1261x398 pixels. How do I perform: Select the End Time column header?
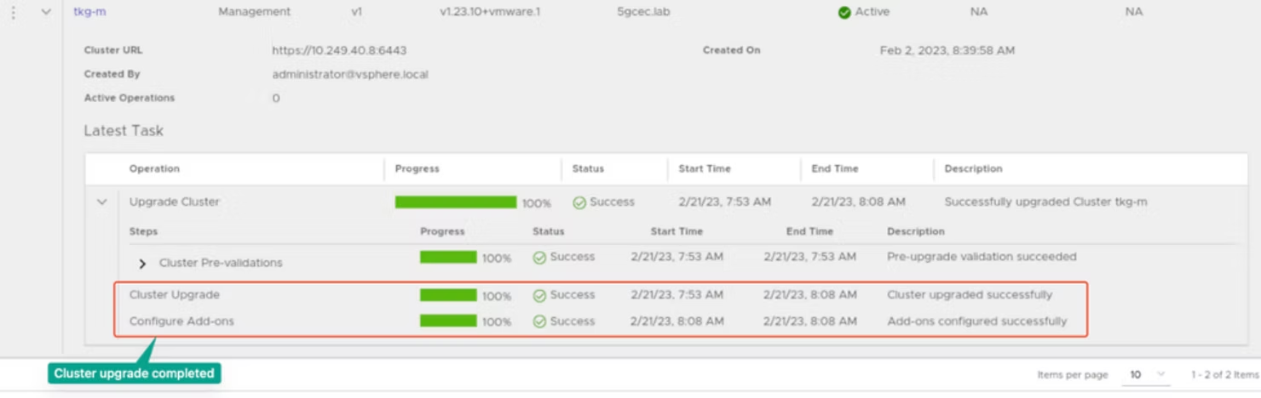click(835, 168)
